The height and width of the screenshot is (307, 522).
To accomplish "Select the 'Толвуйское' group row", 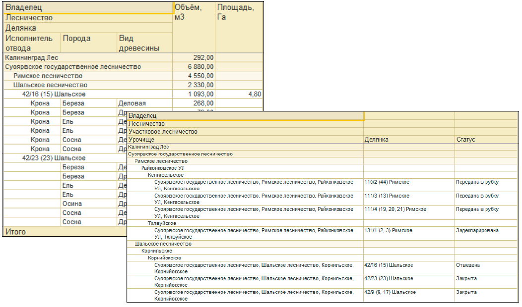I will point(162,223).
